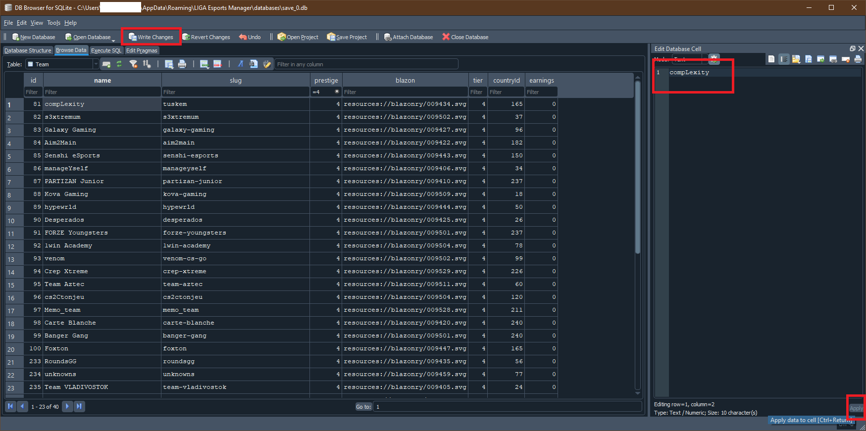This screenshot has height=431, width=866.
Task: Click the new record icon beside Table
Action: (106, 64)
